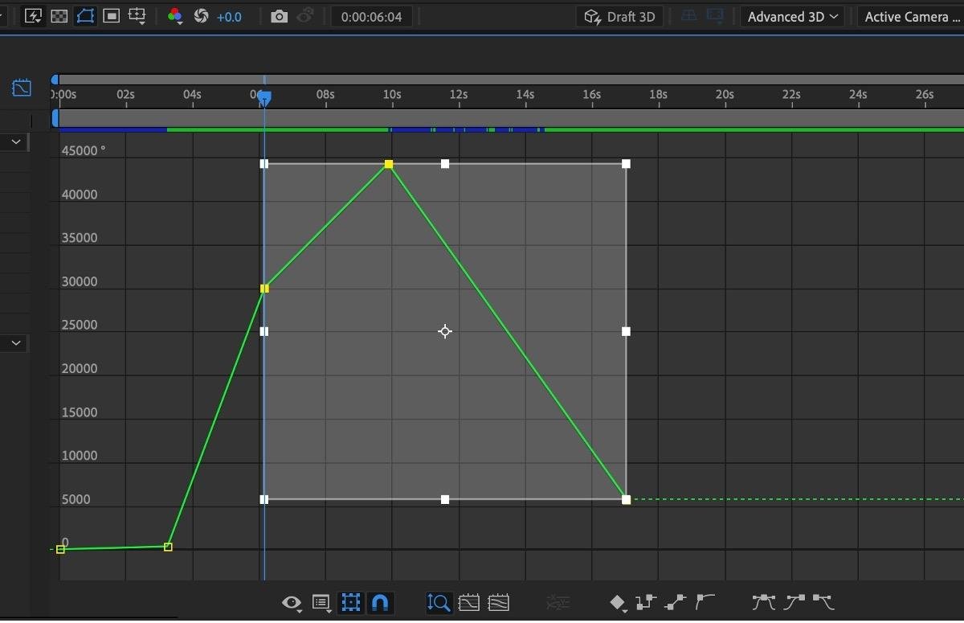Enable the Draft 3D button
The width and height of the screenshot is (964, 623).
point(619,16)
